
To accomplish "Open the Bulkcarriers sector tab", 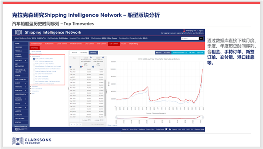I will (49, 44).
